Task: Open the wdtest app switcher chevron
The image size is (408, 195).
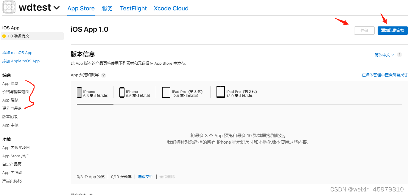Action: pyautogui.click(x=57, y=8)
